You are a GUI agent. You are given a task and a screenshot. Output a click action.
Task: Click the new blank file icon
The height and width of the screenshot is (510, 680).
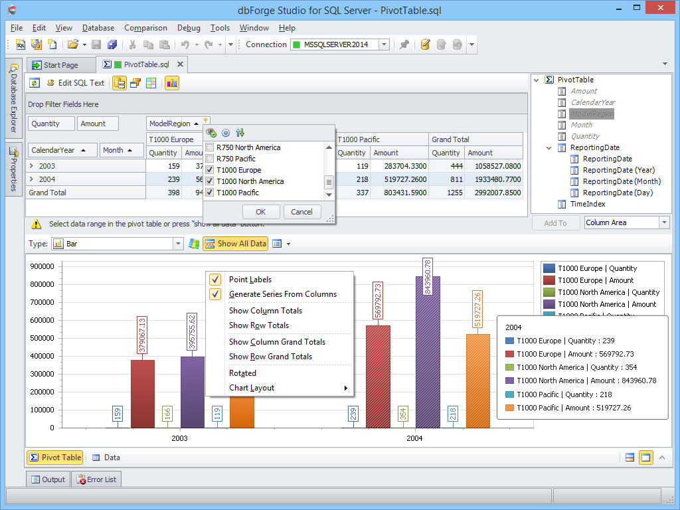[52, 44]
